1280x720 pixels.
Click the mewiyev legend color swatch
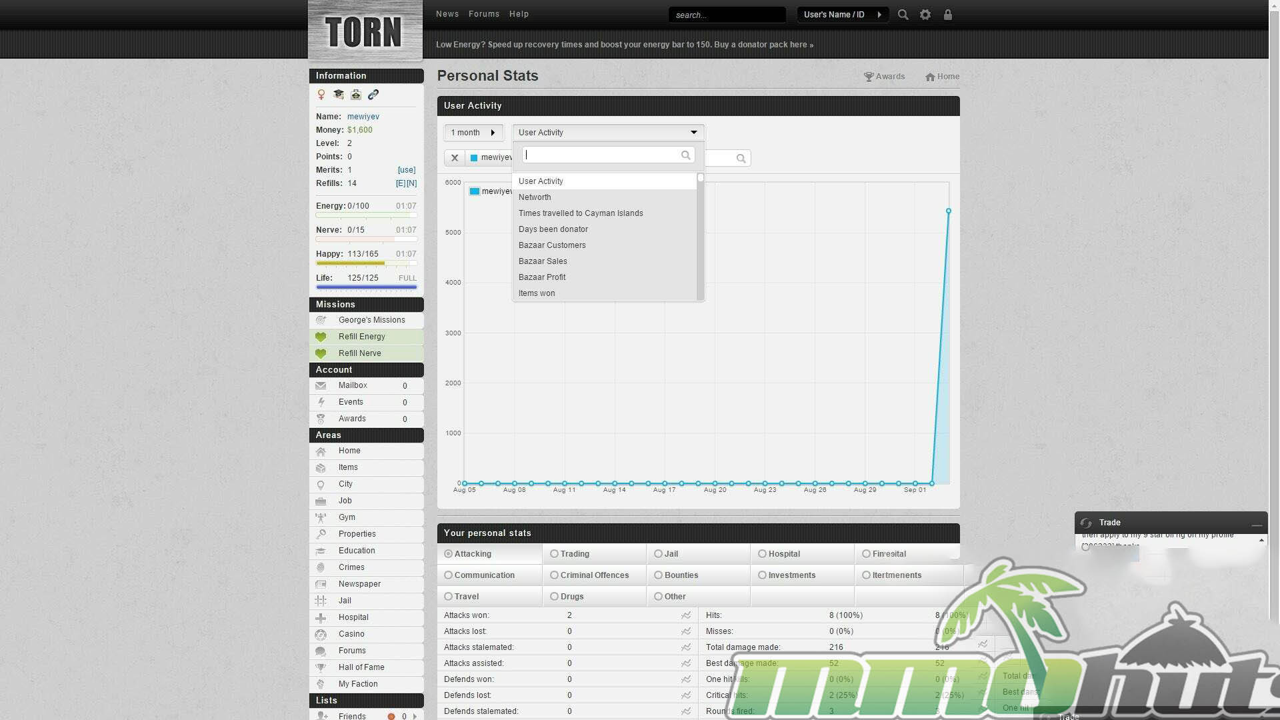pos(475,191)
